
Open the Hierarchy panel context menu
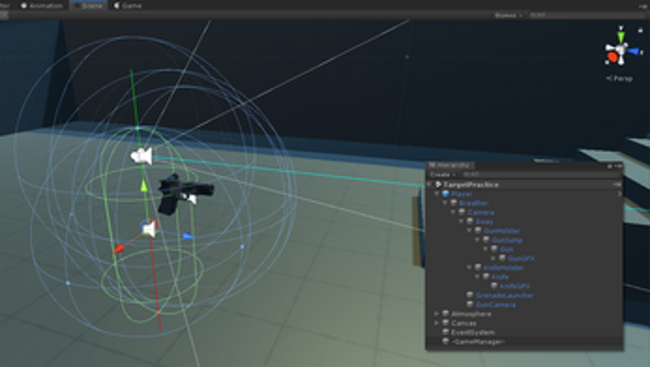pyautogui.click(x=618, y=166)
